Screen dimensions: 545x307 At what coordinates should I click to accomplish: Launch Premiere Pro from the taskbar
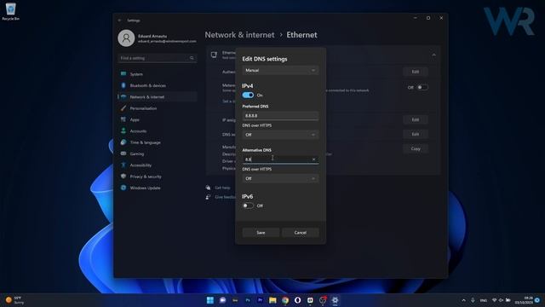[x=260, y=300]
